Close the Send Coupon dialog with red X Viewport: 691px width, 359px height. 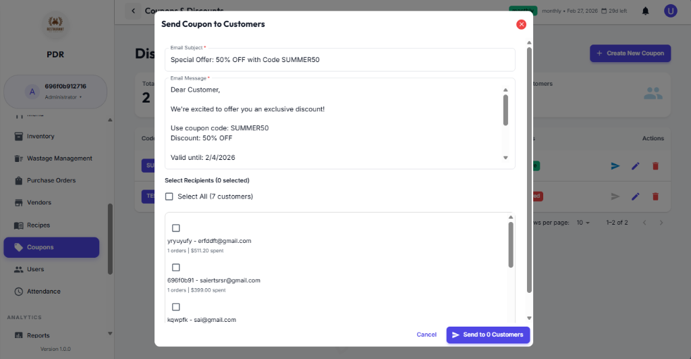point(522,24)
